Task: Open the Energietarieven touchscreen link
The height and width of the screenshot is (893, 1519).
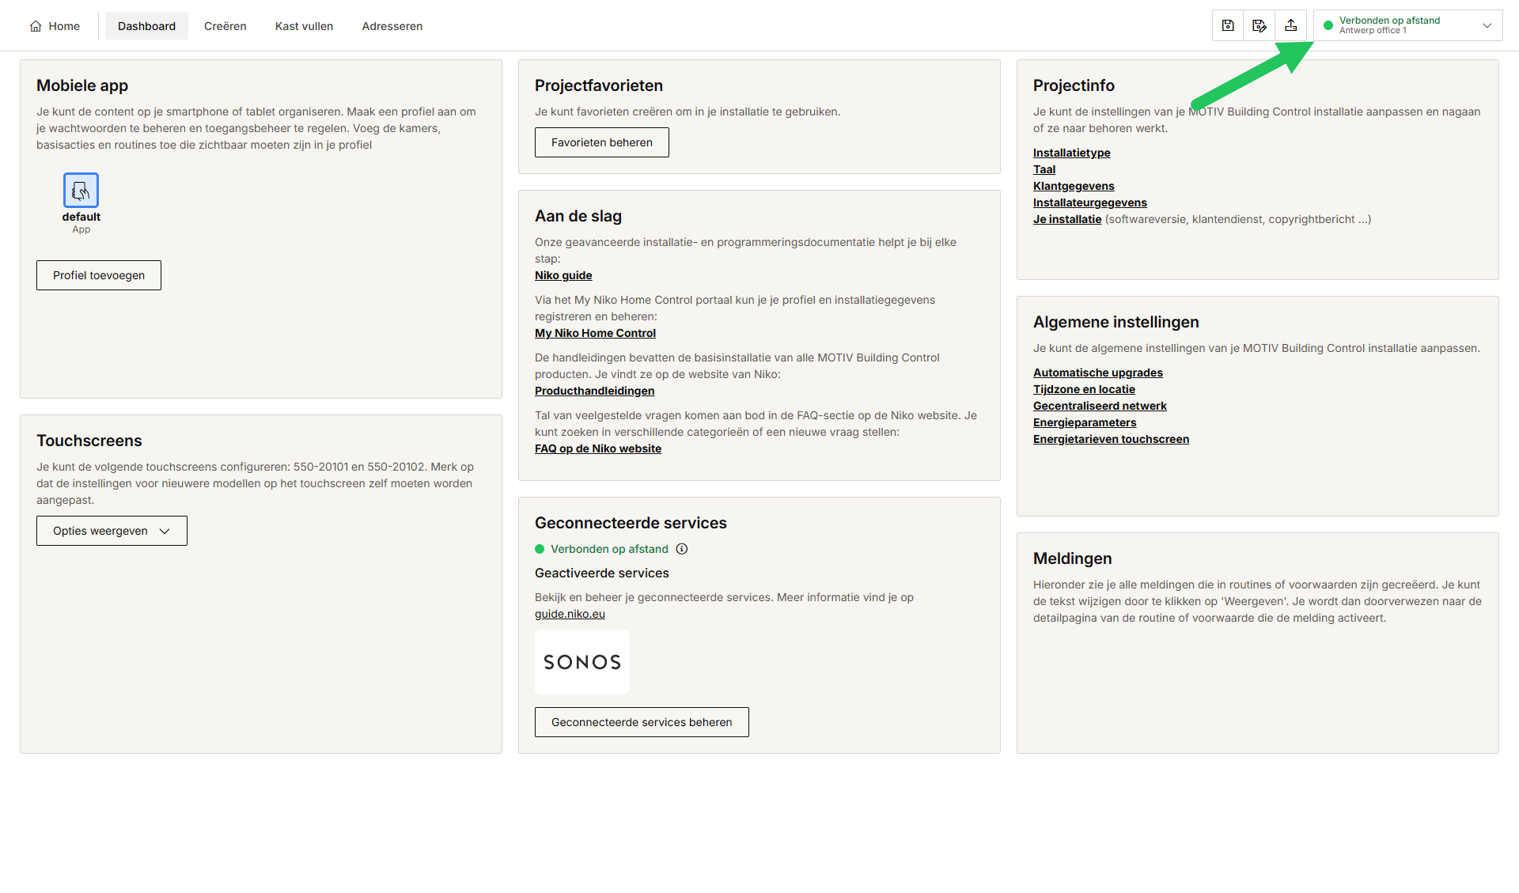Action: pyautogui.click(x=1111, y=439)
